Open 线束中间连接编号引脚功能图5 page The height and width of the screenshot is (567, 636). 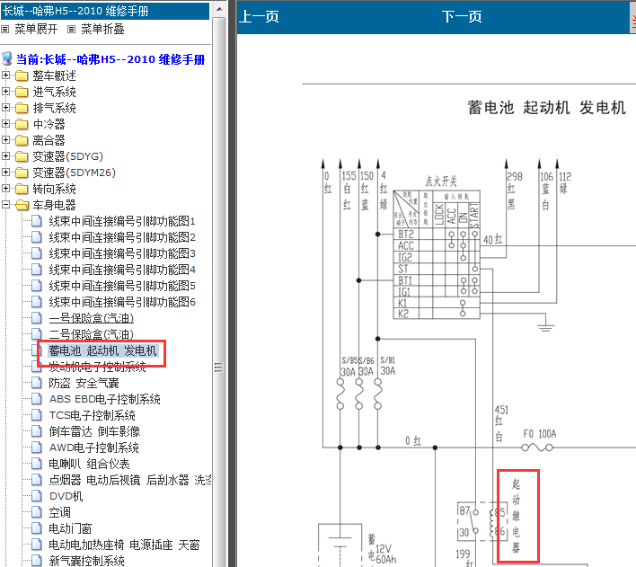coord(122,286)
